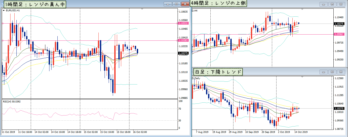Screen dimensions: 348x137
Task: Restore the H4 chart window
Action: point(332,4)
